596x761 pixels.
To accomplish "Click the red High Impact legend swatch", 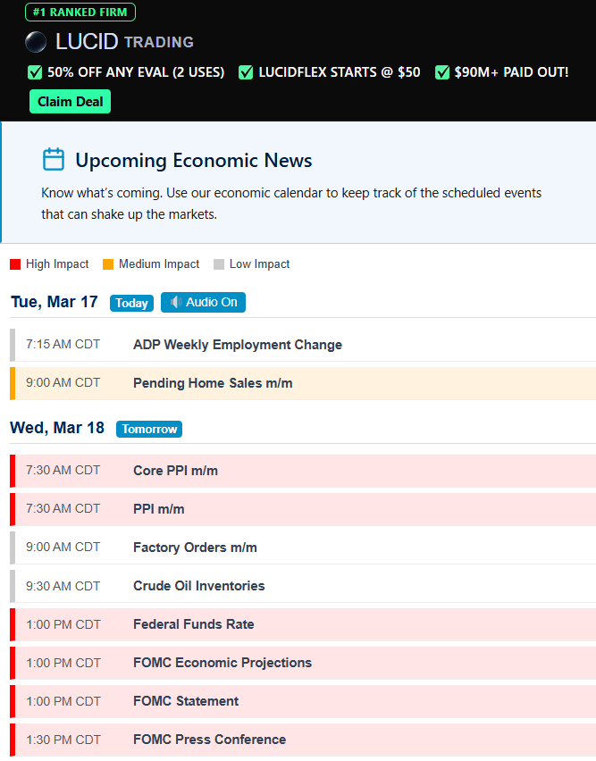I will click(x=15, y=264).
